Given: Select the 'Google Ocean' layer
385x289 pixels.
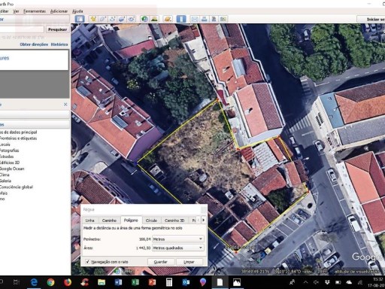Looking at the screenshot, I should coord(12,169).
